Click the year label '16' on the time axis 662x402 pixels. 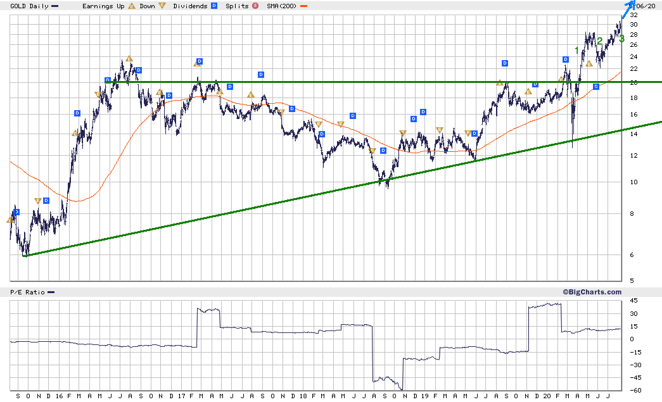59,396
